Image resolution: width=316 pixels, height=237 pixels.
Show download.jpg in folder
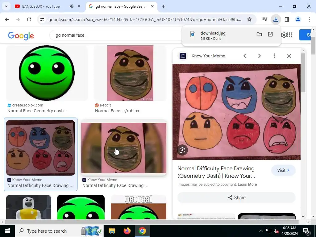click(x=259, y=35)
